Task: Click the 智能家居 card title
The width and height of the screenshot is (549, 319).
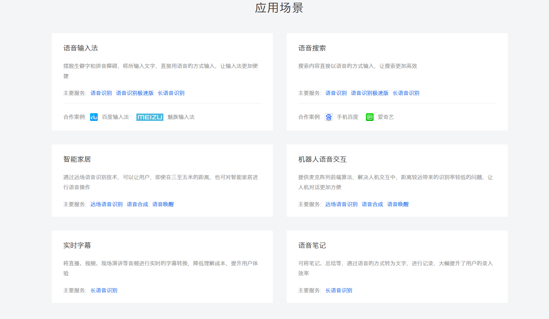Action: click(77, 159)
